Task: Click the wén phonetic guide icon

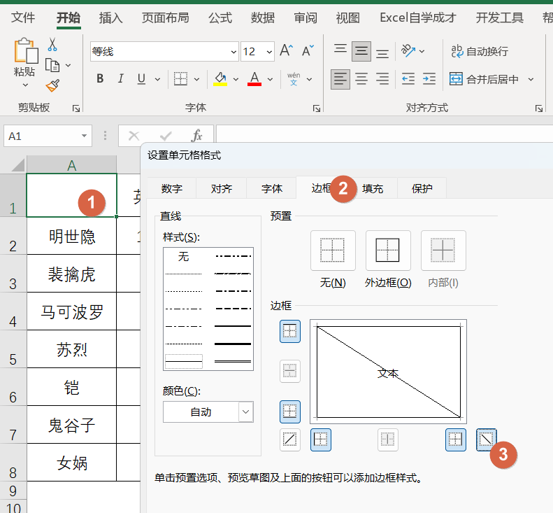Action: tap(294, 78)
